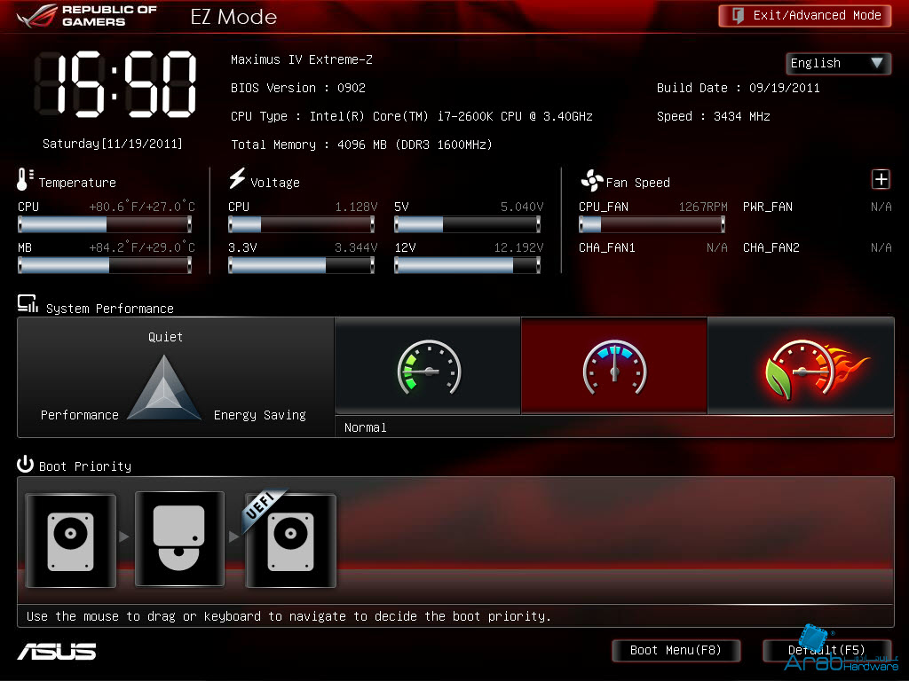
Task: Click the Boot Priority power icon
Action: pyautogui.click(x=25, y=465)
